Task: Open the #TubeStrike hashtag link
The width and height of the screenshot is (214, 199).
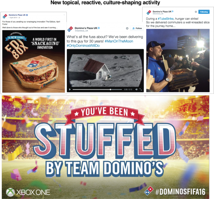Action: [x=166, y=19]
